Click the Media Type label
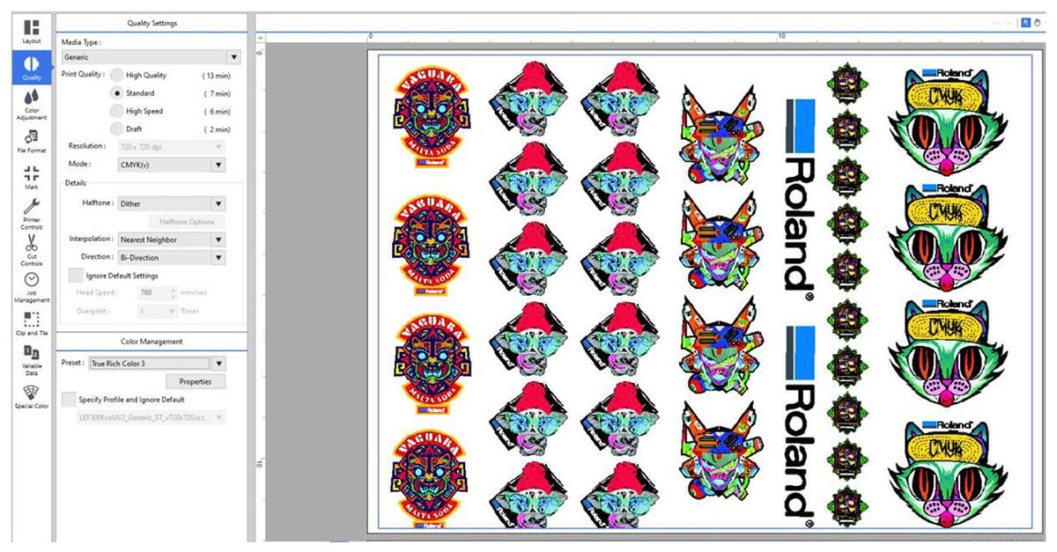 pyautogui.click(x=81, y=42)
